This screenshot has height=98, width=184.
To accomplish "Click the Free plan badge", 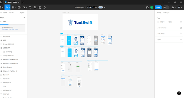I will click(101, 8).
